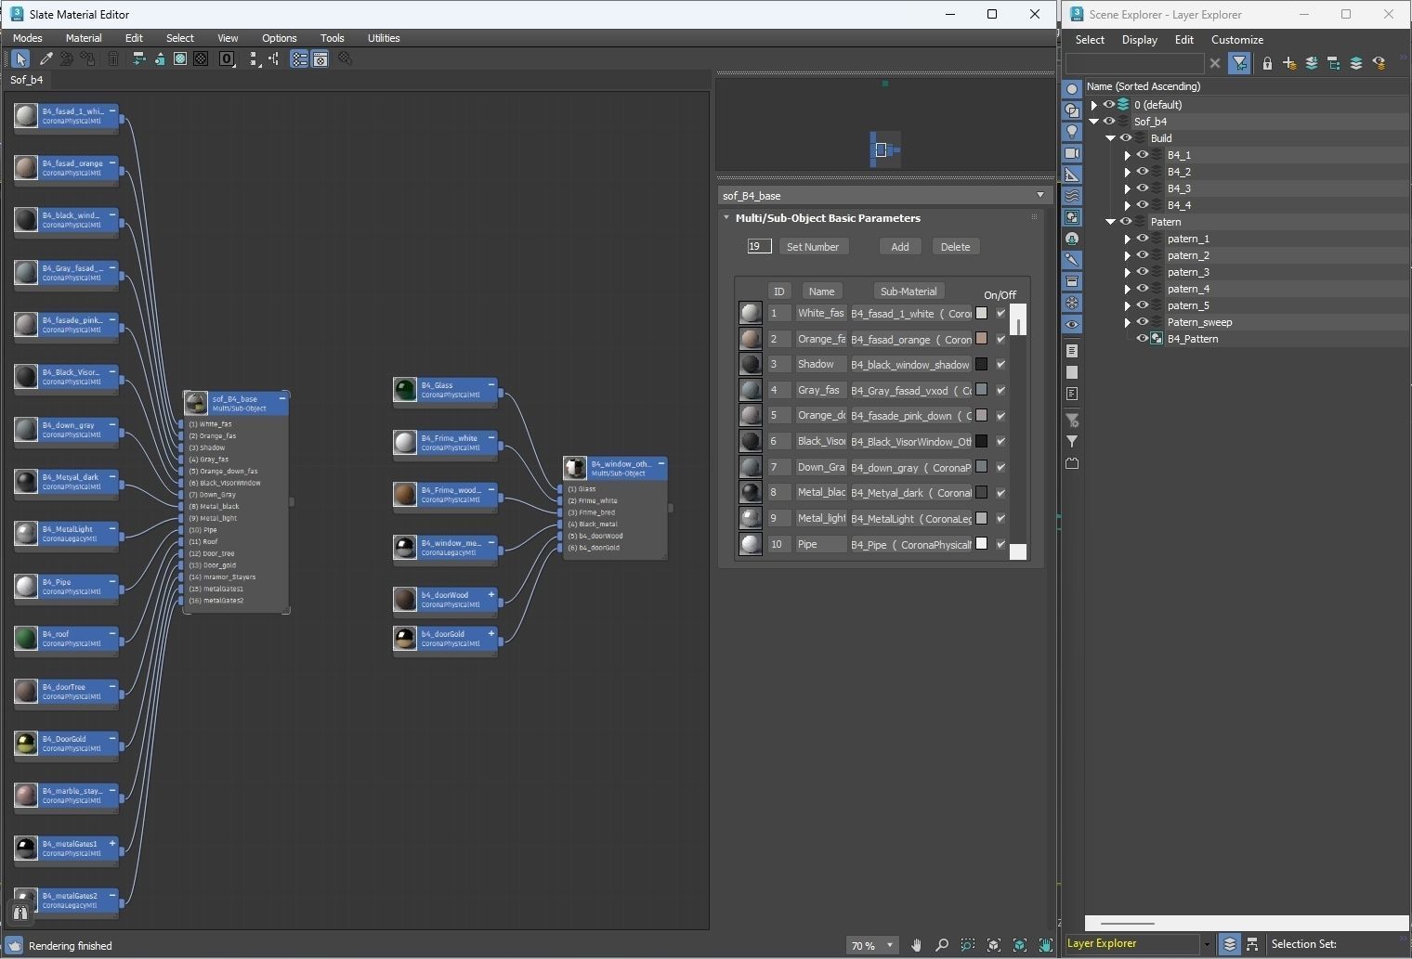The height and width of the screenshot is (959, 1412).
Task: Open the Options menu in Slate editor
Action: coord(279,38)
